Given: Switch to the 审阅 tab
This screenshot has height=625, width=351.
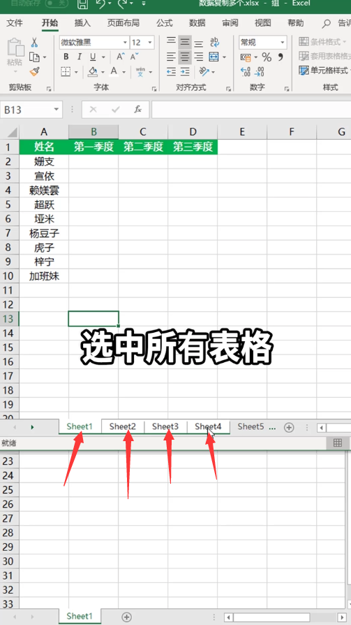Looking at the screenshot, I should point(230,23).
